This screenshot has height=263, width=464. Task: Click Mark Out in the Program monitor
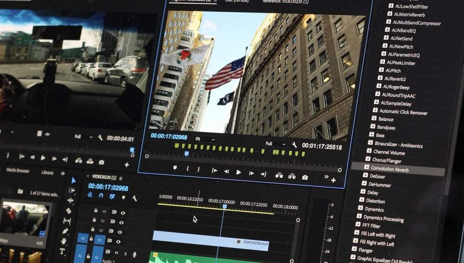(199, 169)
